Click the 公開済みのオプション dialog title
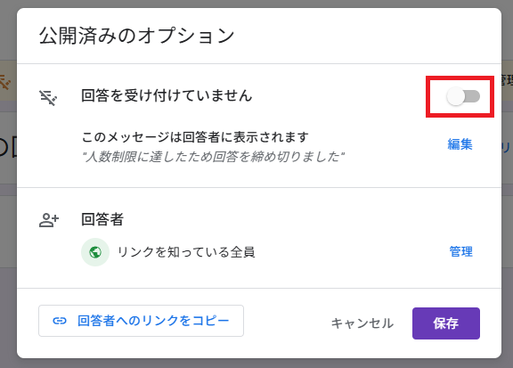513x368 pixels. click(x=136, y=36)
